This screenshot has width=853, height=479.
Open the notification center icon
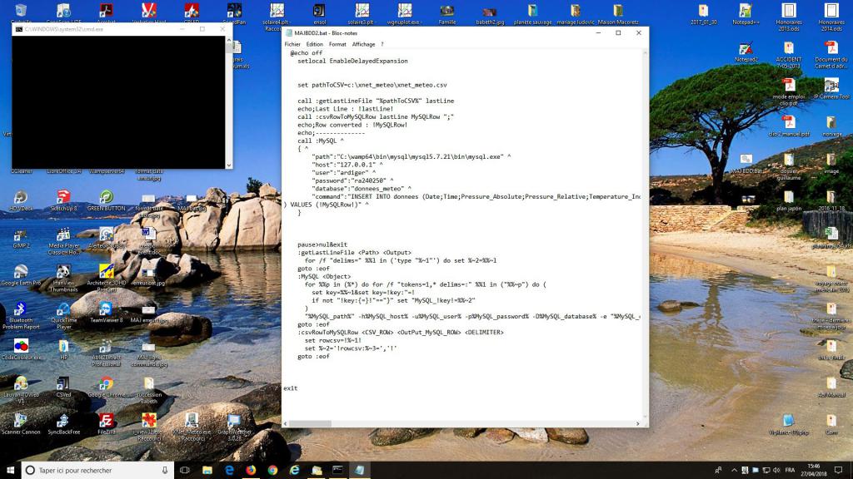pyautogui.click(x=838, y=470)
